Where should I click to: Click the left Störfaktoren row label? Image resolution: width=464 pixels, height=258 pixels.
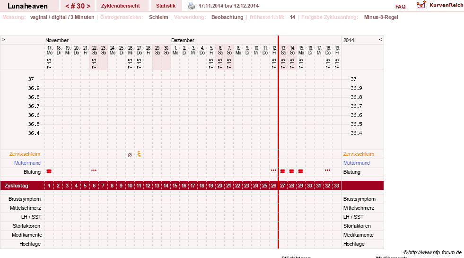(26, 226)
